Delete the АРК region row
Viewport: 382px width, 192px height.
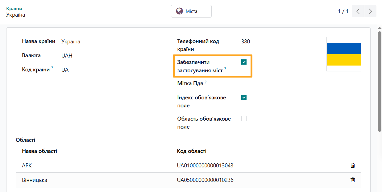pos(353,166)
